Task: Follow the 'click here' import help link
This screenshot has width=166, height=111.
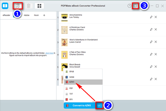Action: [50, 53]
